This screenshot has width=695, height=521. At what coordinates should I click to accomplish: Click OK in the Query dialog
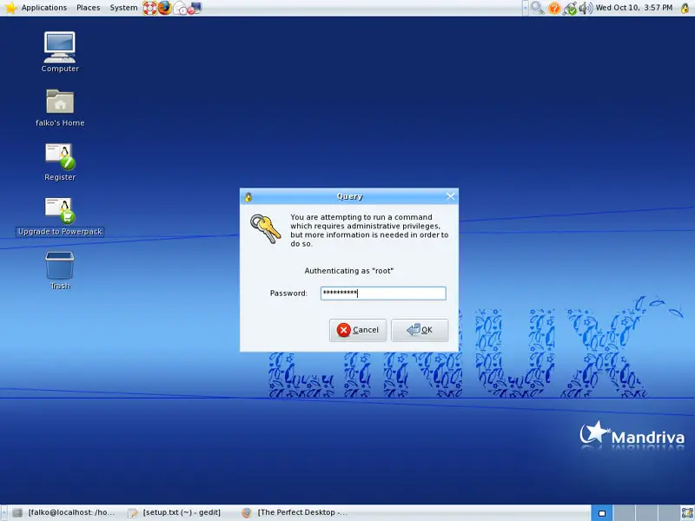(420, 330)
